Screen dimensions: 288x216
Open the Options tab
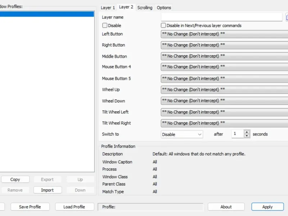(164, 8)
